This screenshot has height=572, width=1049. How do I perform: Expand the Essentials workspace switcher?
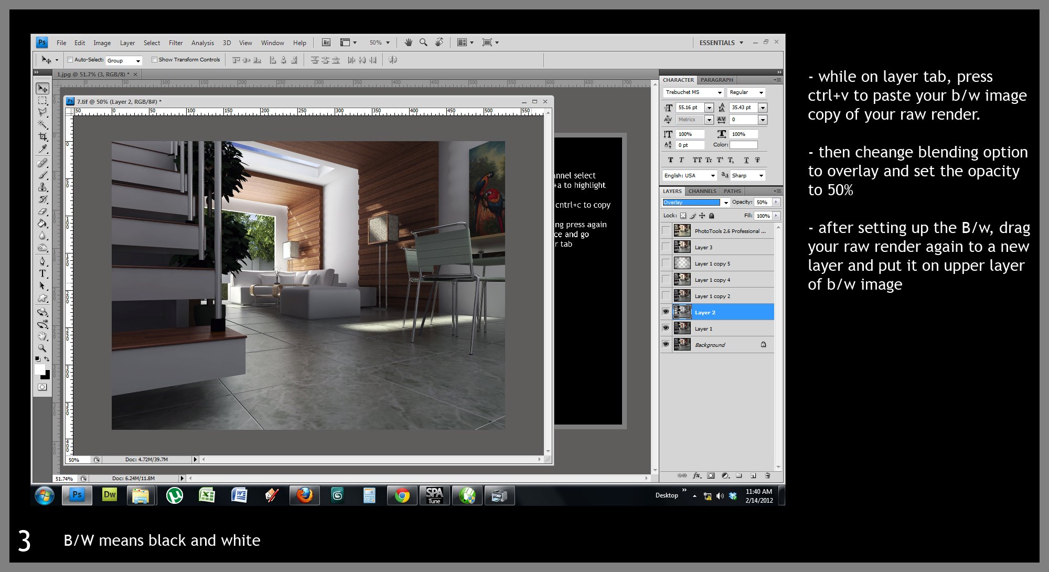pyautogui.click(x=721, y=43)
